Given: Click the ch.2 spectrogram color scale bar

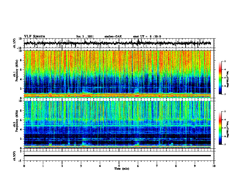Looking at the screenshot, I should coord(220,128).
